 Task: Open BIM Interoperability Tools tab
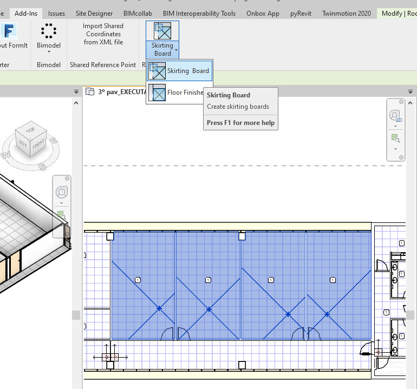click(199, 14)
